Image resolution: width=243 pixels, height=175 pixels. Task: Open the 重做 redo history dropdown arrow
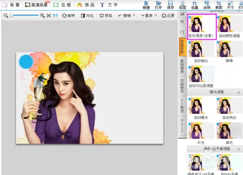[x=156, y=16]
